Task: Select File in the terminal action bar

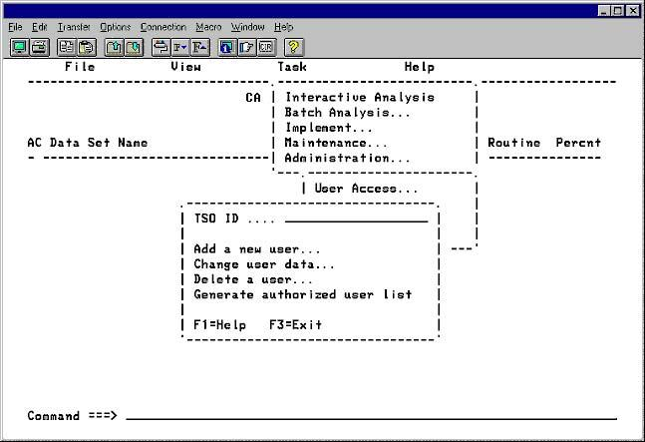Action: click(80, 67)
